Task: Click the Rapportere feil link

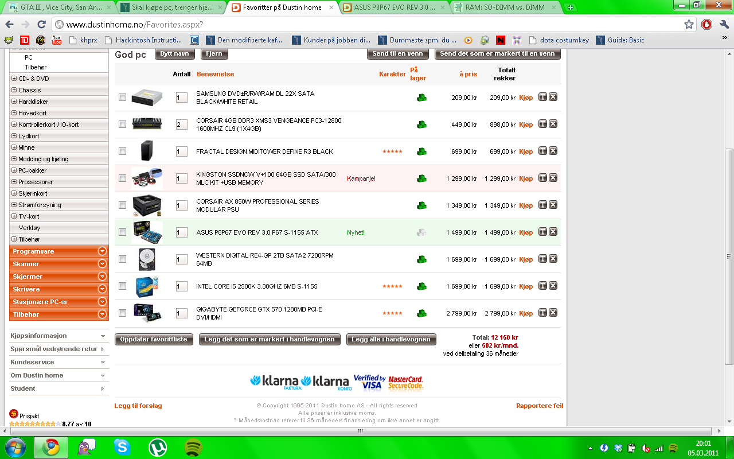Action: 540,406
